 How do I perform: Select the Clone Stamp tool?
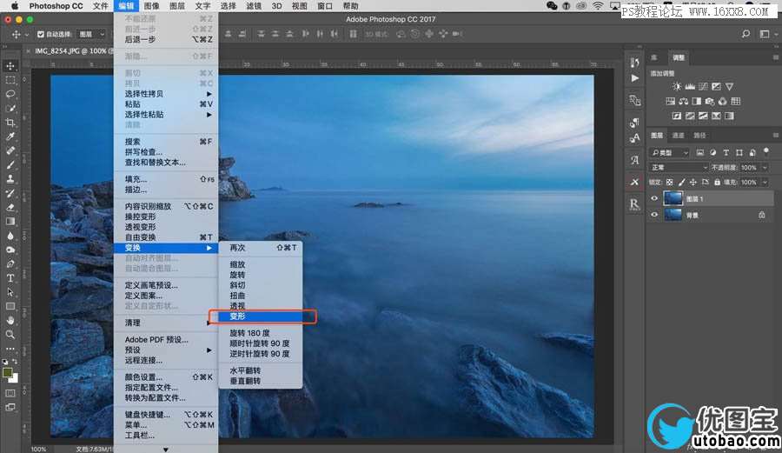(x=10, y=178)
